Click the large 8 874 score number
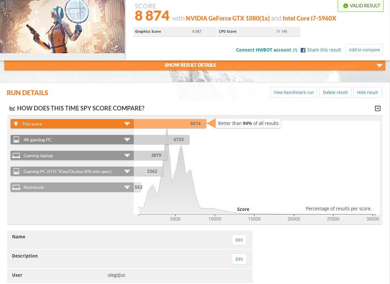The image size is (390, 284). 152,16
